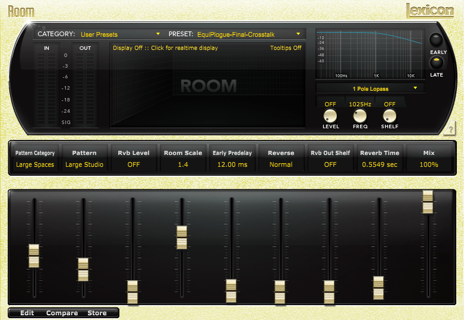Click the Store button

pyautogui.click(x=97, y=313)
